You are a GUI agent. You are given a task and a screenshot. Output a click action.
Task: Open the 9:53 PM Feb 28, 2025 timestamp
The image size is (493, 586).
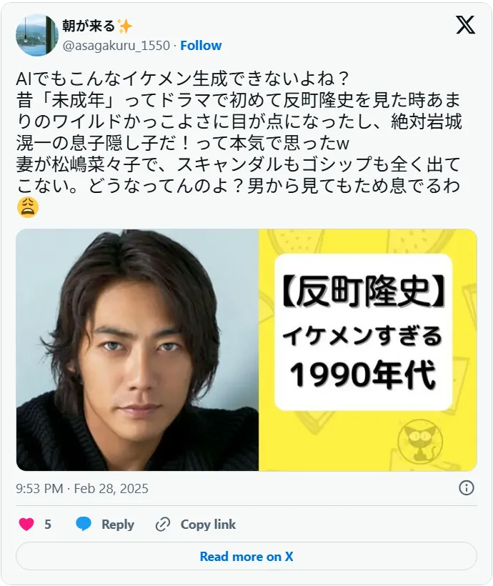82,489
